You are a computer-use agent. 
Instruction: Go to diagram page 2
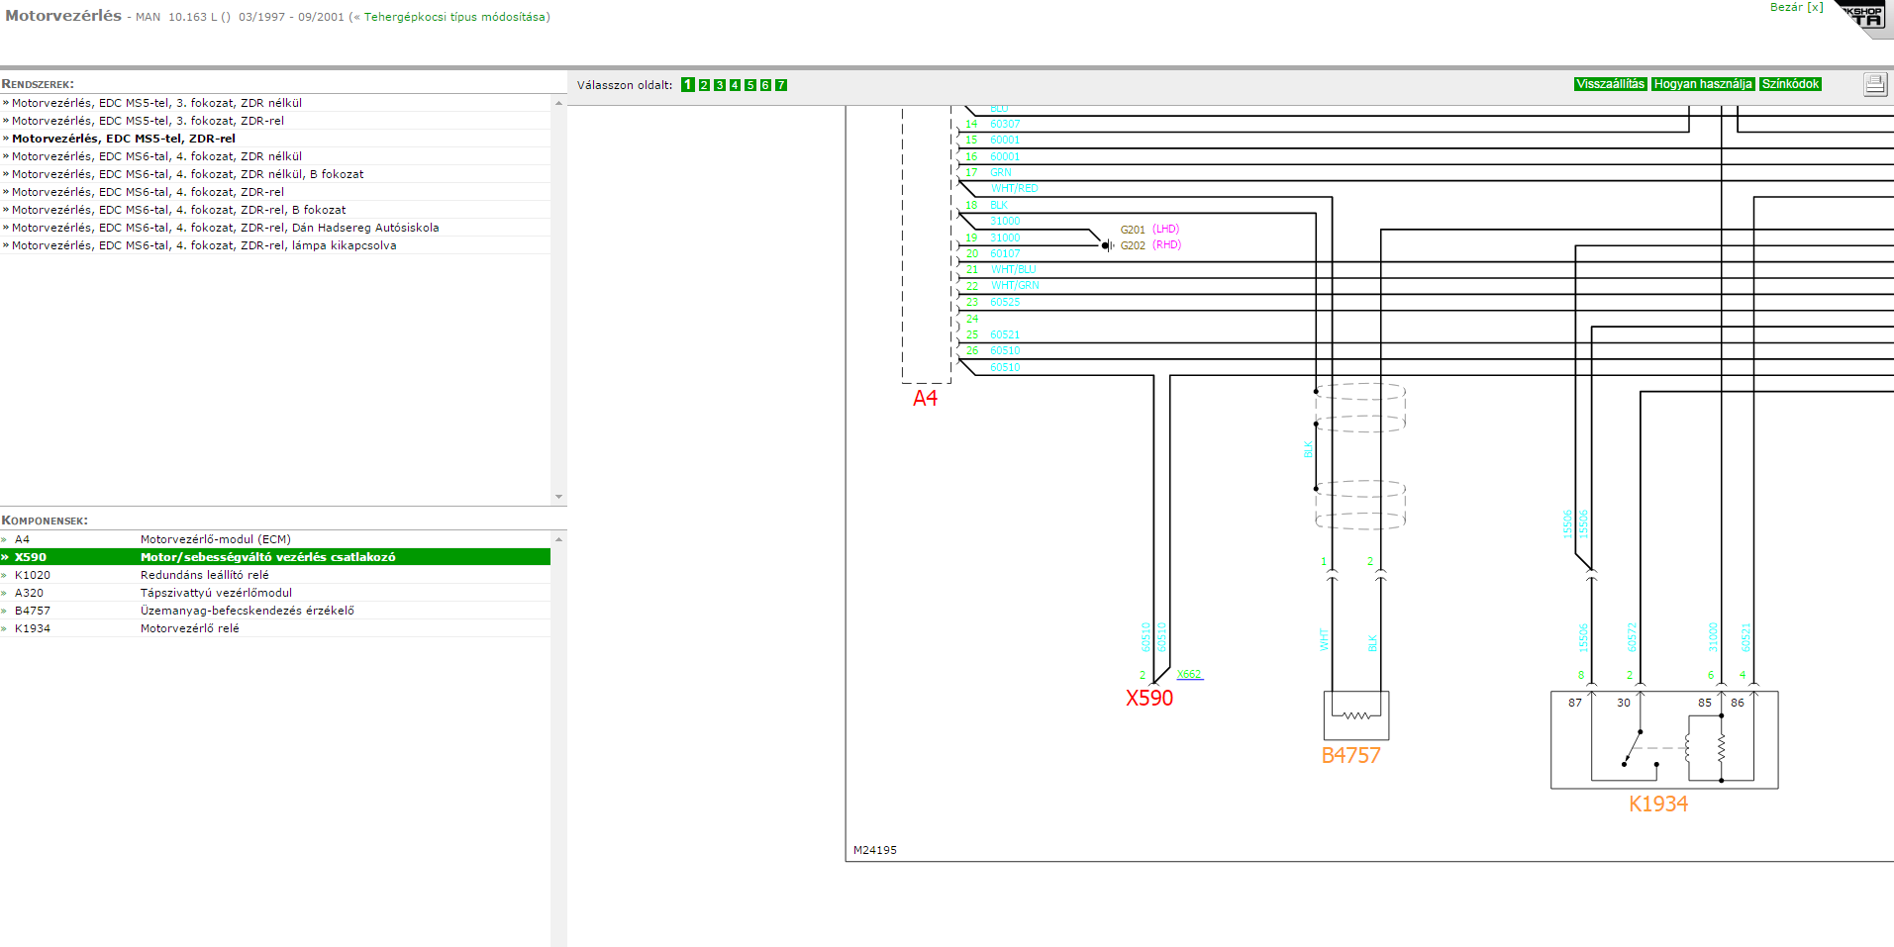click(704, 85)
